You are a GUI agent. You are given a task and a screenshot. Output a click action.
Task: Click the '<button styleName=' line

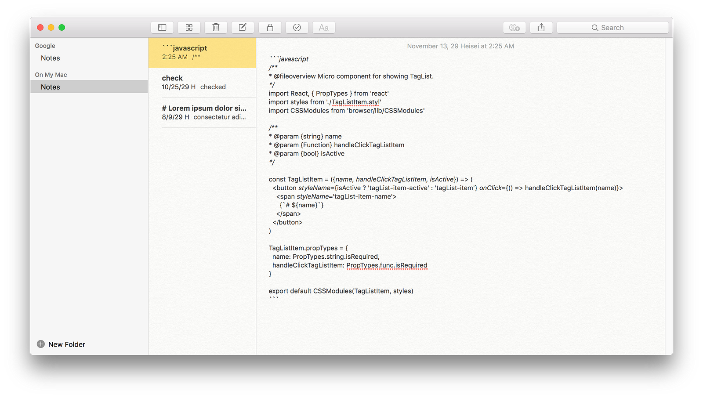point(448,188)
